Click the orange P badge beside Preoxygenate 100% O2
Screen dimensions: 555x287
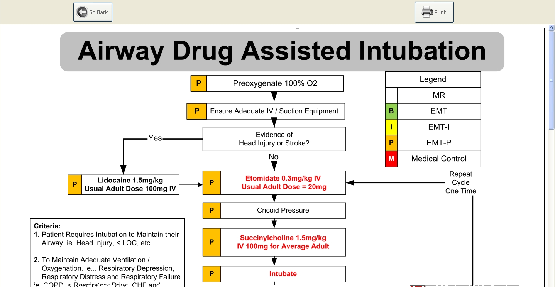pos(198,83)
